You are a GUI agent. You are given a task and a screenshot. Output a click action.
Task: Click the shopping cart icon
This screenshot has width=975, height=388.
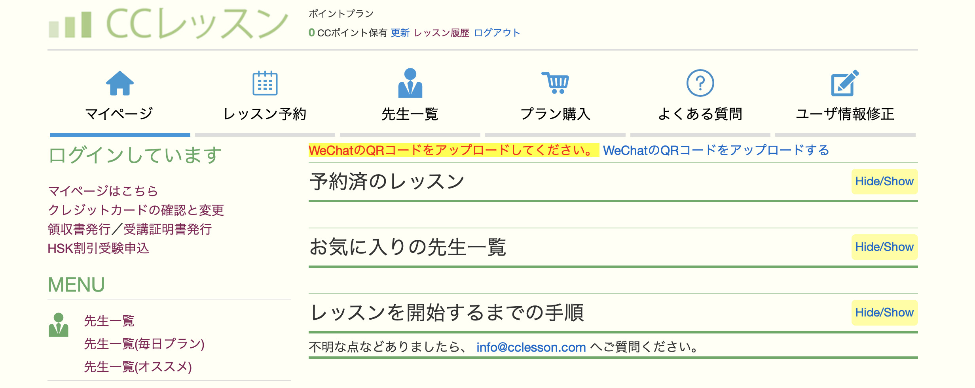pyautogui.click(x=555, y=83)
